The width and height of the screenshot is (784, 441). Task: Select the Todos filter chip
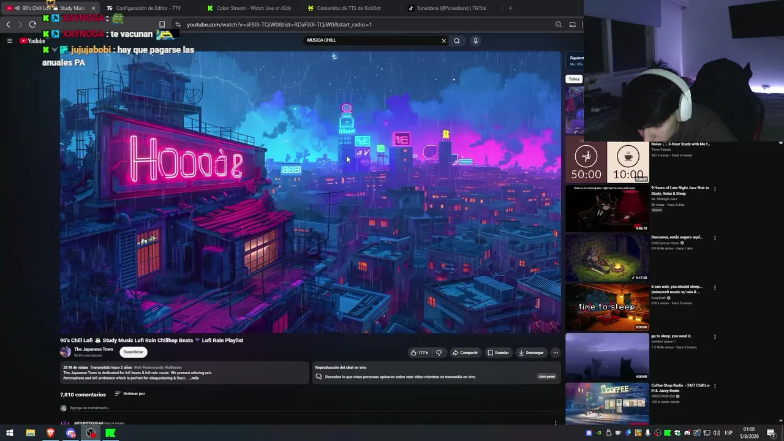coord(573,79)
